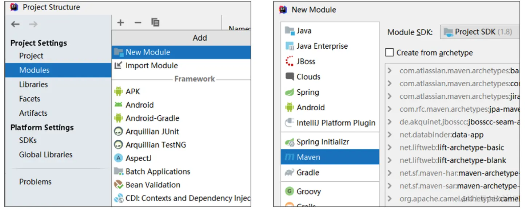Click the Spring leaf icon
This screenshot has height=209, width=526.
290,92
